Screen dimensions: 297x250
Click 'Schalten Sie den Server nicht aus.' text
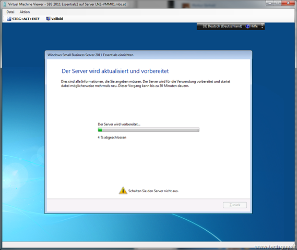[x=153, y=191]
